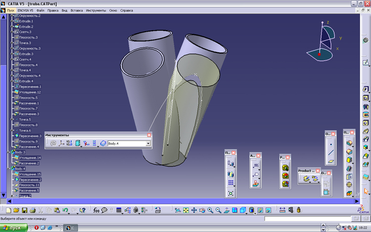Viewport: 371px width, 232px height.
Task: Open the Инструменты menu
Action: (95, 10)
